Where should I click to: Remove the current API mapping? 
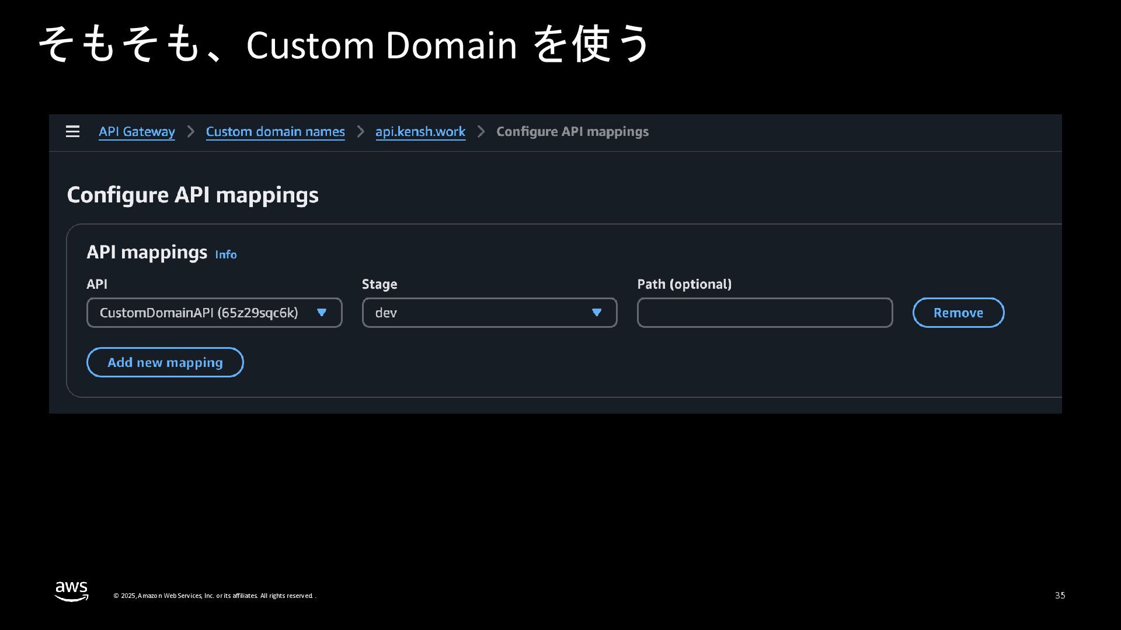coord(958,313)
